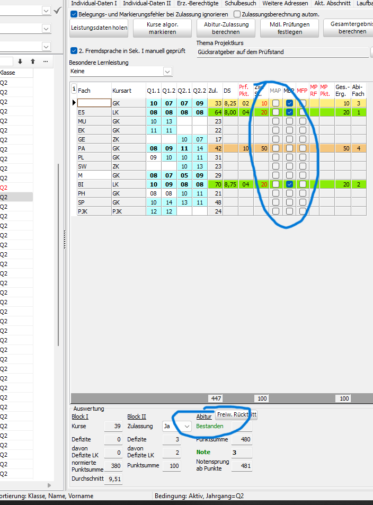Viewport: 373px width, 505px height.
Task: Click the down arrow sort icon
Action: pyautogui.click(x=20, y=61)
